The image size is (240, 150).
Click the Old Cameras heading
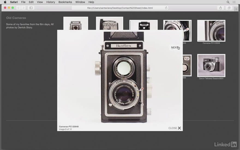point(16,18)
